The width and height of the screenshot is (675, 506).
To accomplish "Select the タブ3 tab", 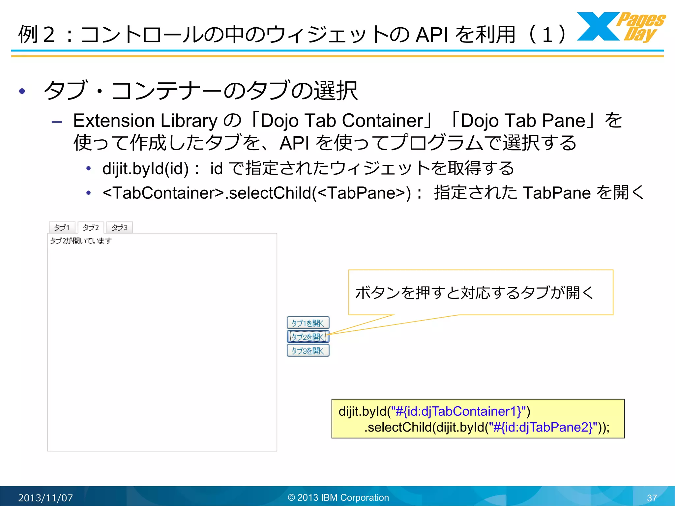I will click(x=119, y=227).
